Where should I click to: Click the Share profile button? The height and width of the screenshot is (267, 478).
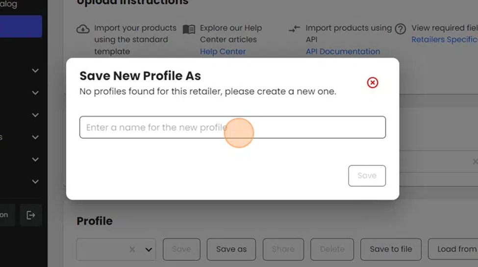tap(283, 249)
